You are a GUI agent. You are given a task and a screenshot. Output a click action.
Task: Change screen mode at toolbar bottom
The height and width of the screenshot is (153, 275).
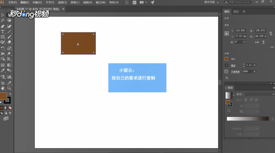point(6,119)
